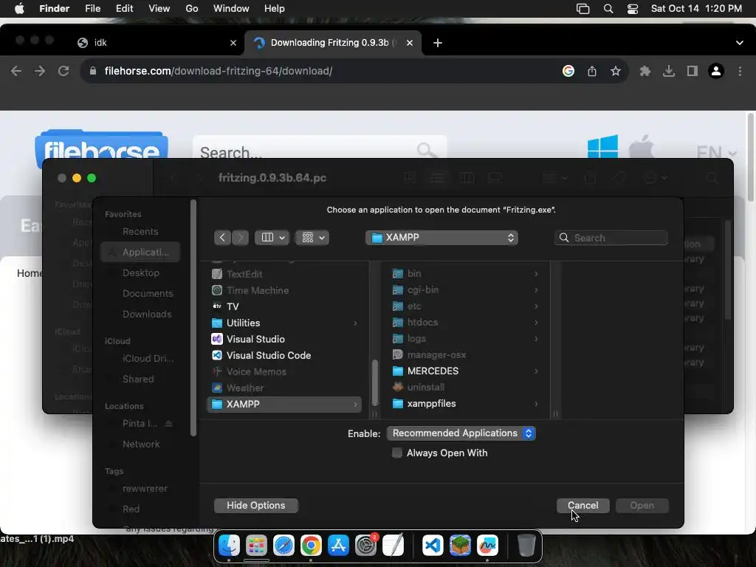Screen dimensions: 756x567
Task: Open the View menu
Action: click(159, 9)
